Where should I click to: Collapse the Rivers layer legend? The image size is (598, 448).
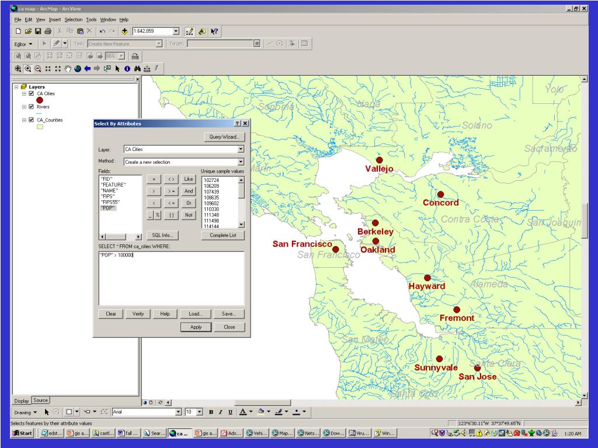[x=24, y=107]
